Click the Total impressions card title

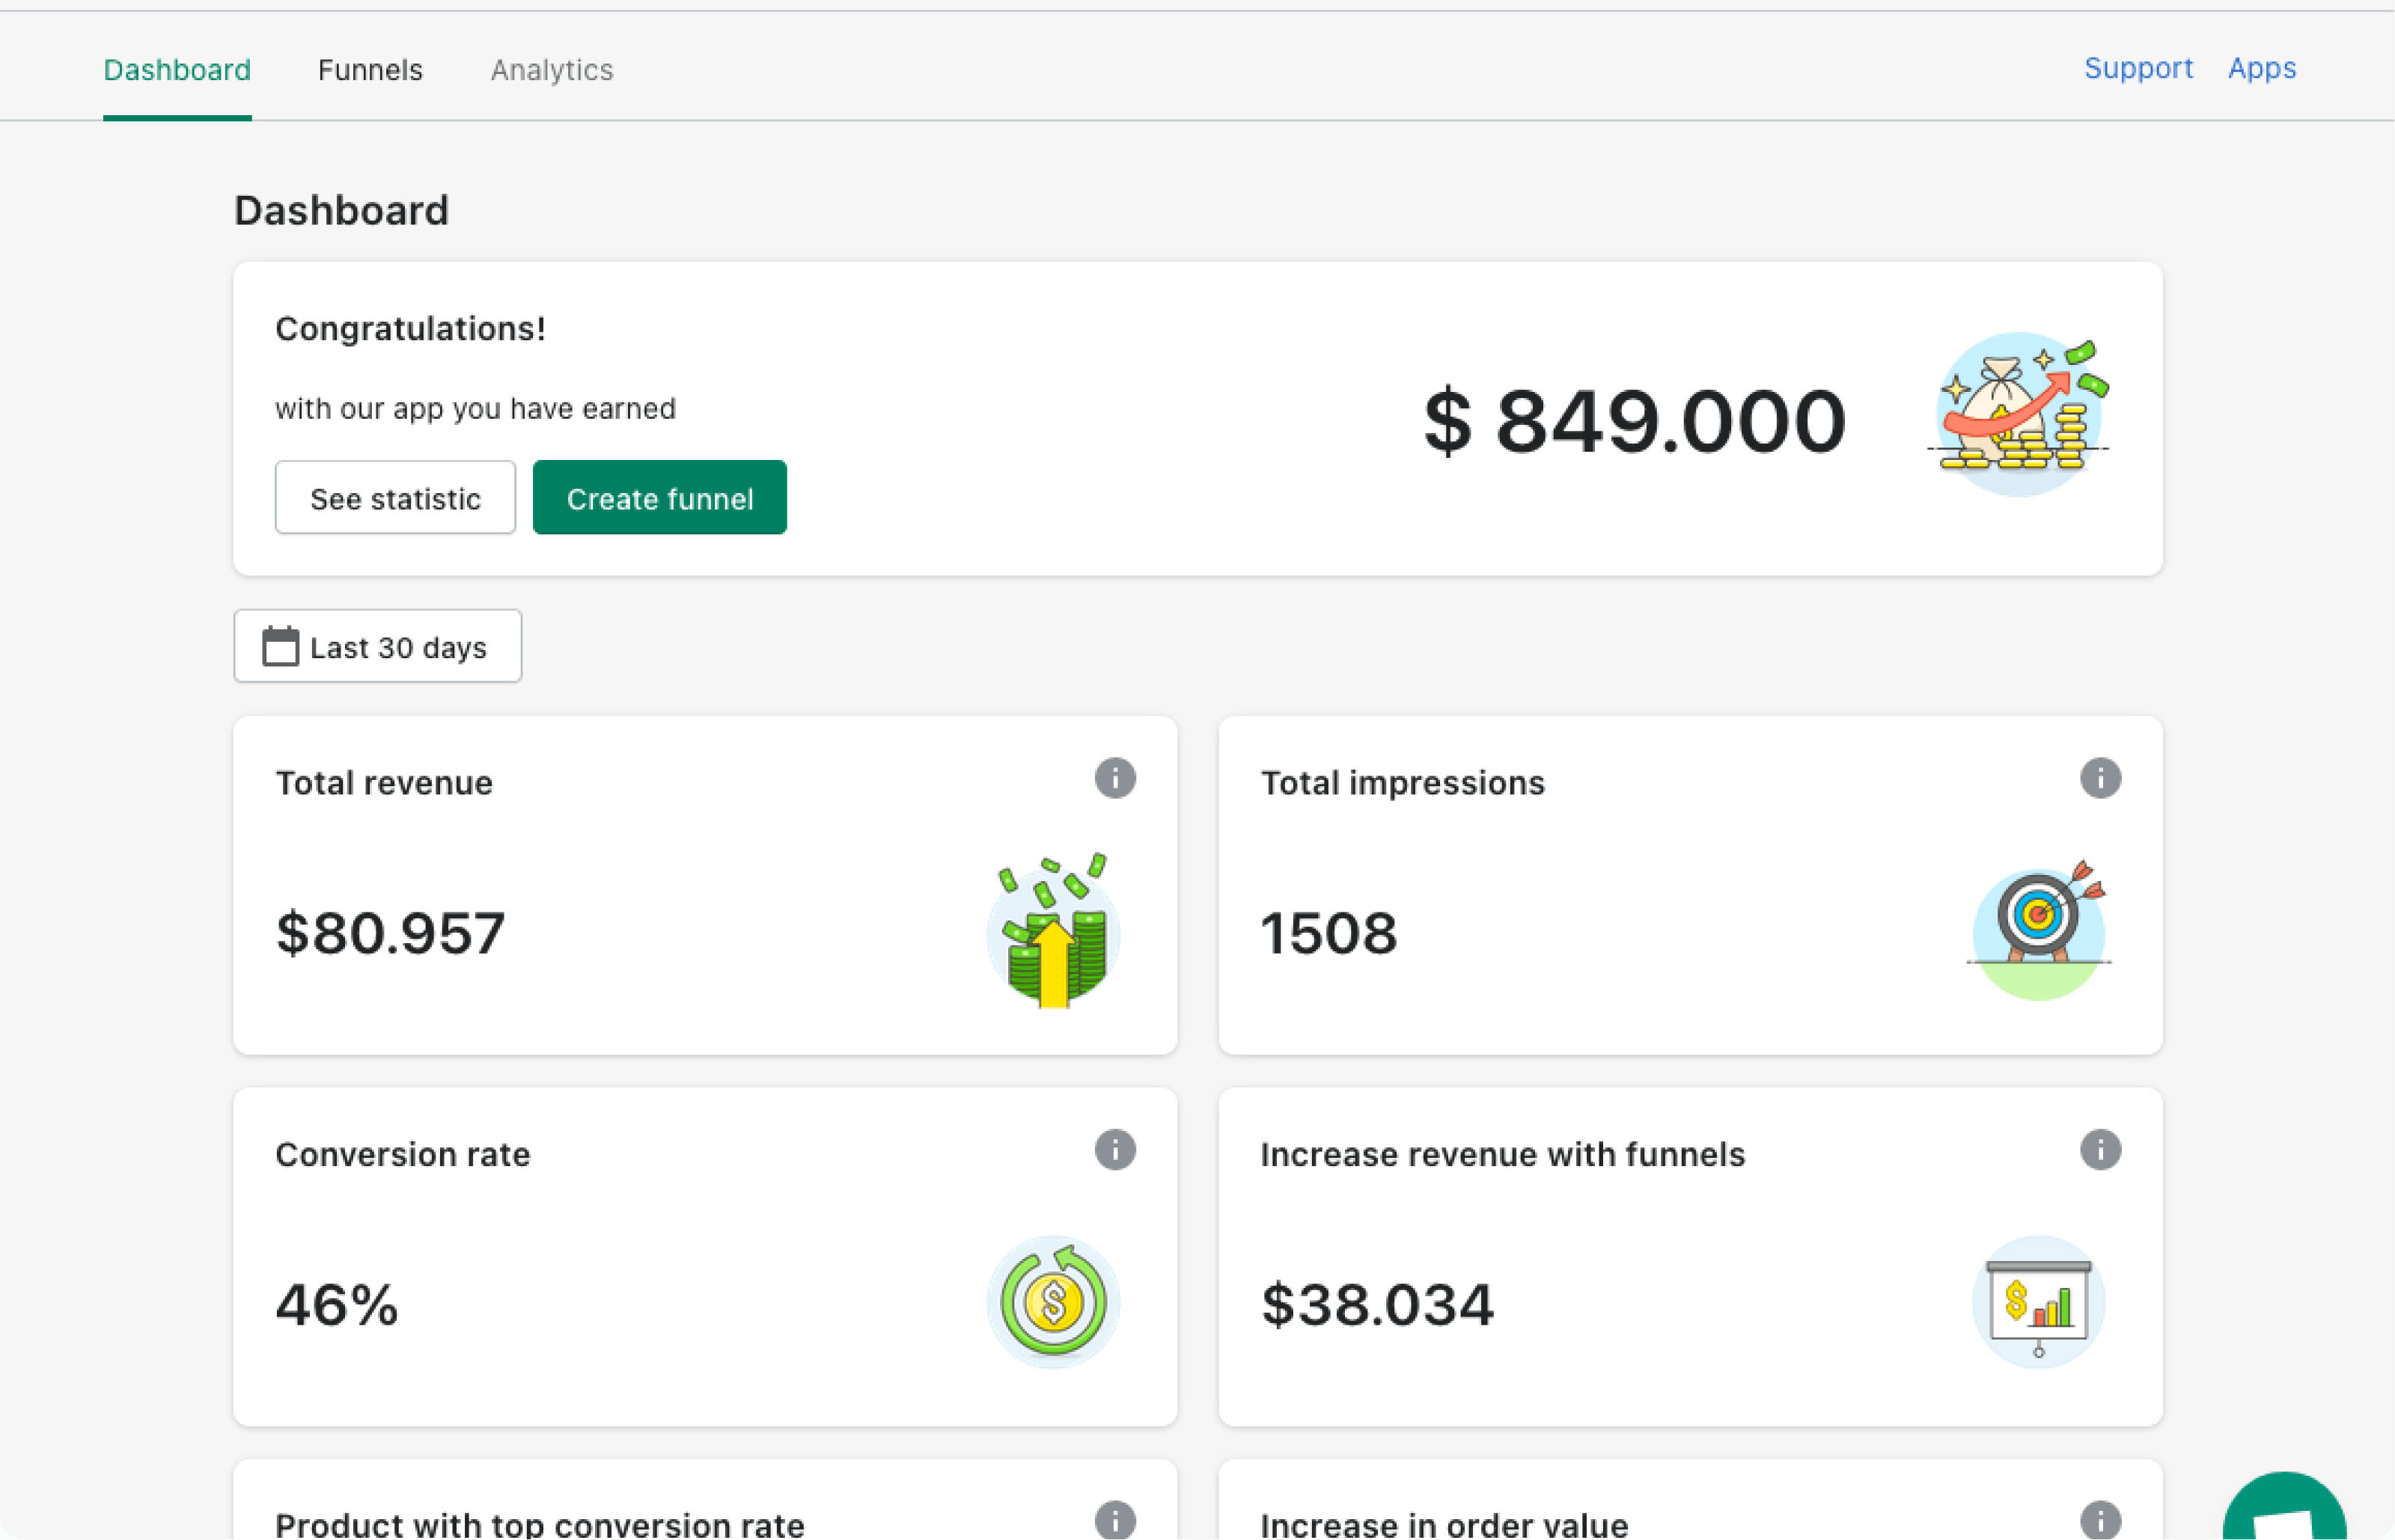1403,782
